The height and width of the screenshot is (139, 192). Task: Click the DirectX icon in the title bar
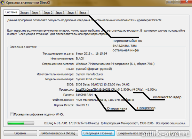click(2, 2)
